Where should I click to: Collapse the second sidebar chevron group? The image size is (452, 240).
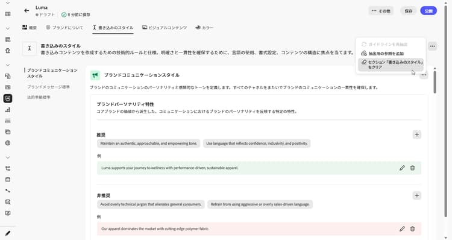coord(8,28)
